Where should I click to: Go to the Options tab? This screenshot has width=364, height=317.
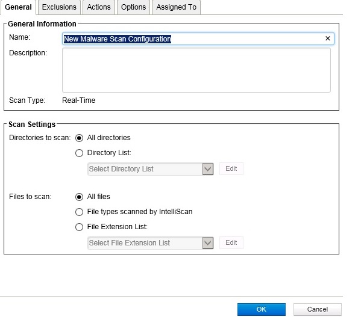click(x=133, y=7)
